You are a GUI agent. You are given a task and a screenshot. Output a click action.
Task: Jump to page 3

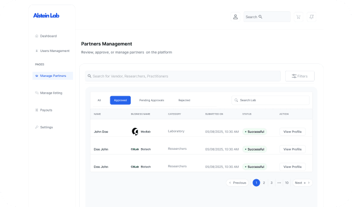coord(272,183)
